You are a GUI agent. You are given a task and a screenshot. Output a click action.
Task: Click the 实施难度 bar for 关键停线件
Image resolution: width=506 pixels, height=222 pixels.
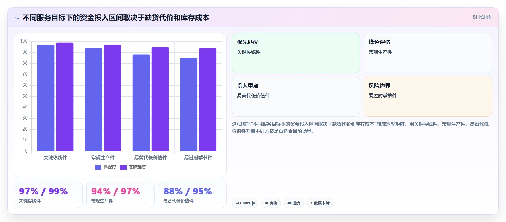pyautogui.click(x=65, y=97)
